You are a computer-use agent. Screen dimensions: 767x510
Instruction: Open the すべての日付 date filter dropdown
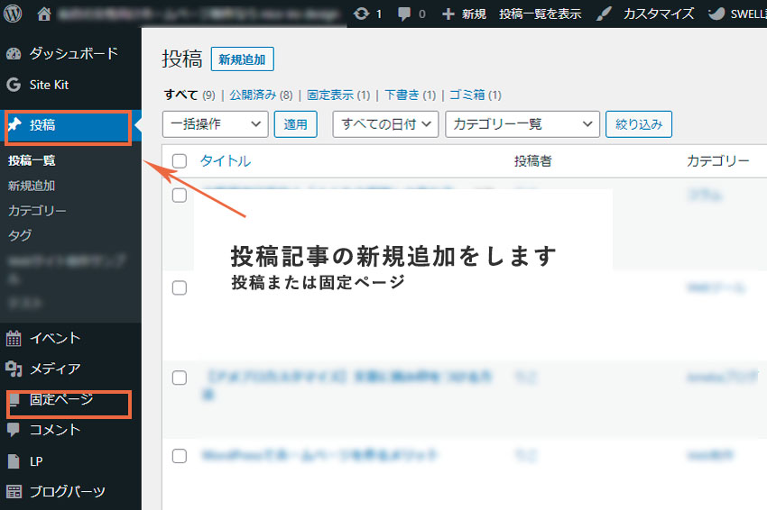(385, 124)
